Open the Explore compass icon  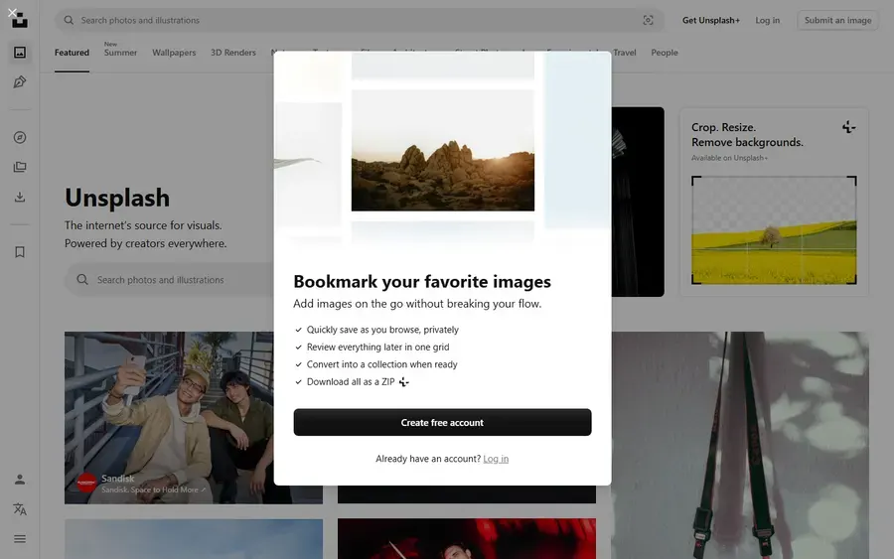[x=20, y=137]
